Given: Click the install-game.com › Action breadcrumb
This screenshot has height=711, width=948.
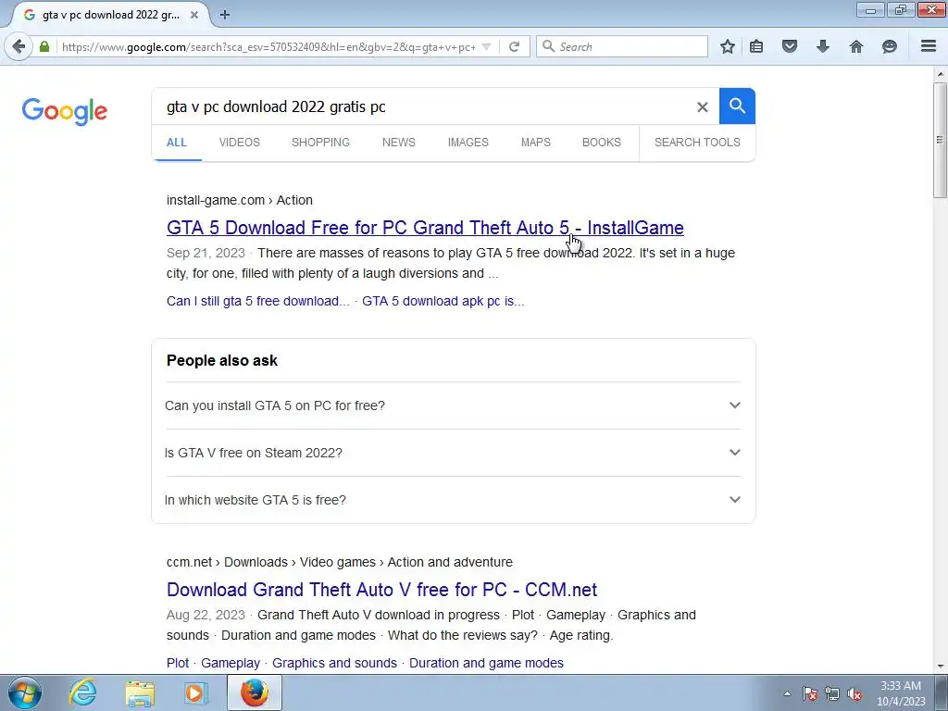Looking at the screenshot, I should [x=240, y=200].
